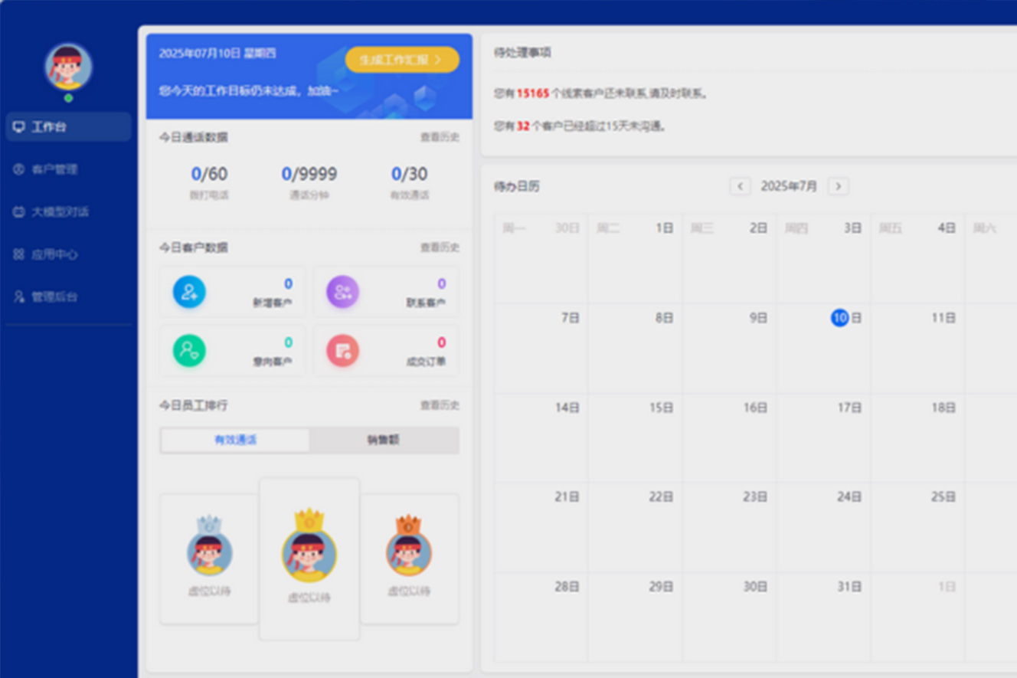1017x678 pixels.
Task: Click the 待办日历 panel title
Action: click(x=517, y=186)
